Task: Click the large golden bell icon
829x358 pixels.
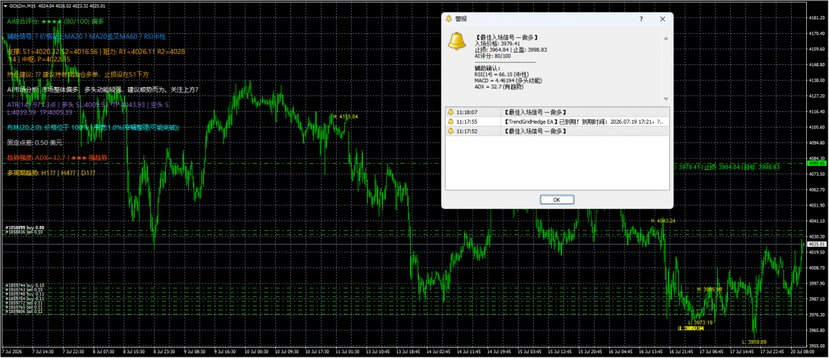Action: (x=456, y=41)
